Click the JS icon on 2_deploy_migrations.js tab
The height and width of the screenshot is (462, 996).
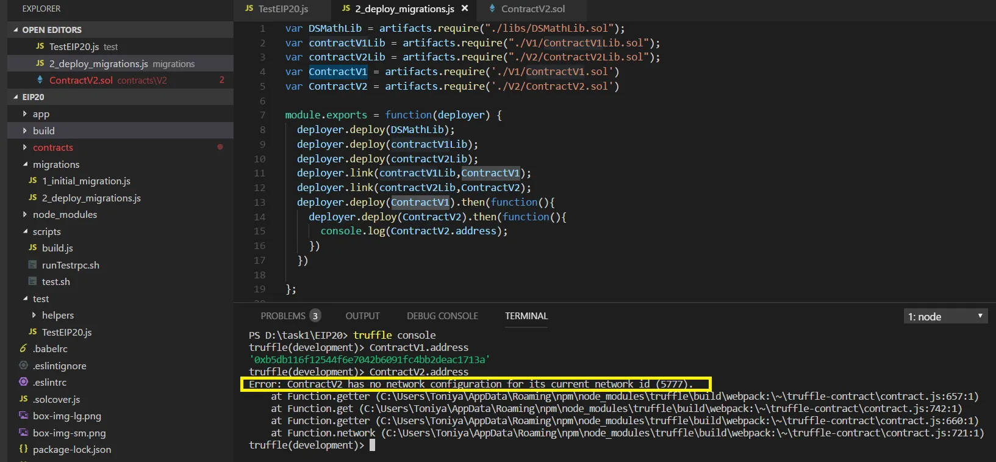click(x=346, y=9)
